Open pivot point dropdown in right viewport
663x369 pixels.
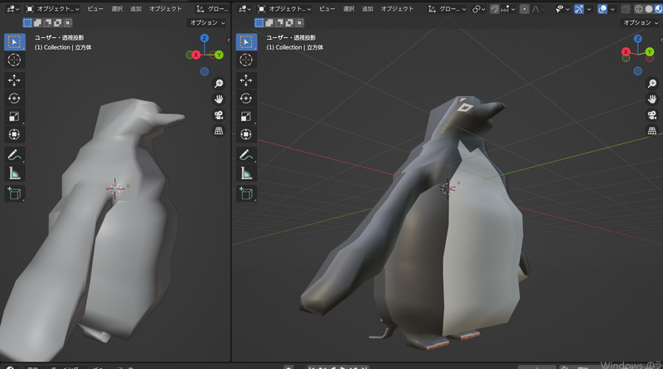click(x=479, y=9)
